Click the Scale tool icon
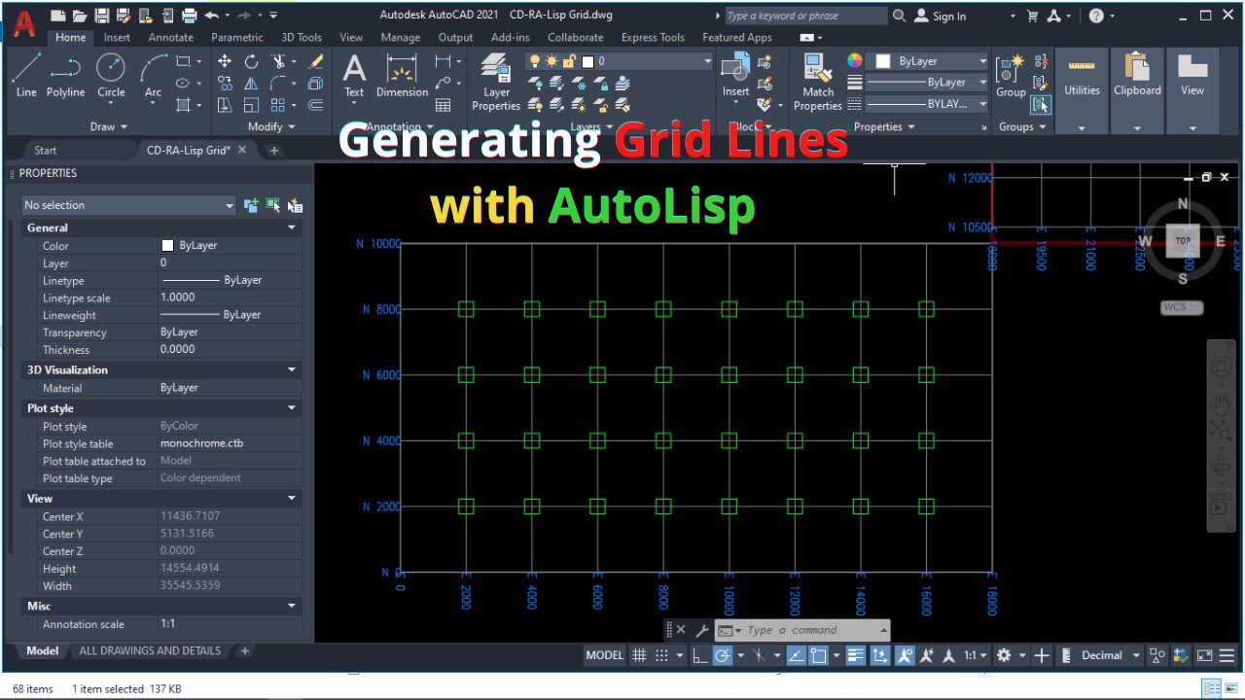The width and height of the screenshot is (1245, 700). [x=252, y=105]
